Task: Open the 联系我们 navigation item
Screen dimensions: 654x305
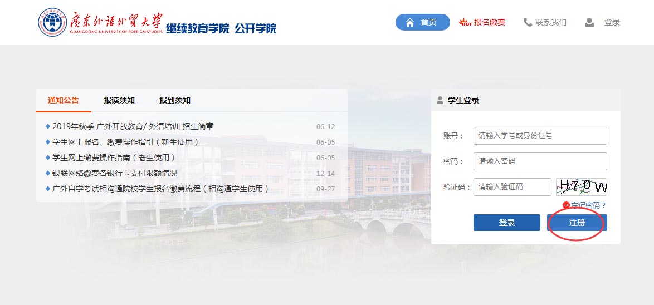Action: click(x=550, y=23)
